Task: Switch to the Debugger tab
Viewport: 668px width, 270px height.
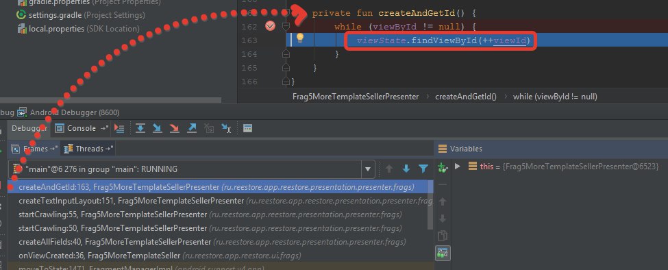Action: coord(29,128)
